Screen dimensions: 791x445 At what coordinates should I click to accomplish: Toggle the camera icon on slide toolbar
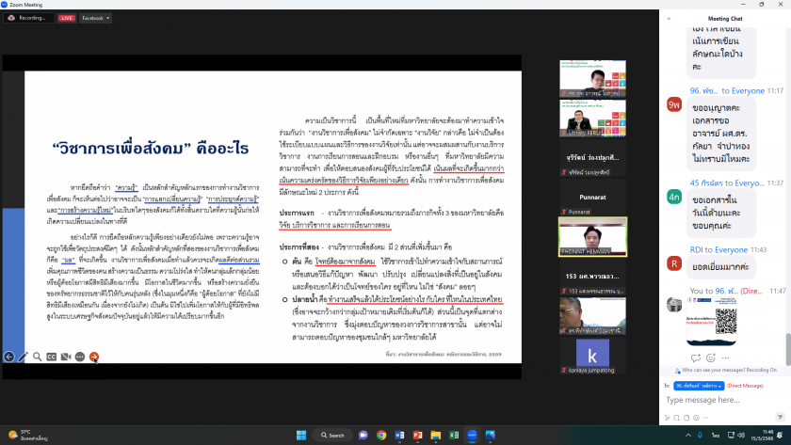click(x=66, y=357)
